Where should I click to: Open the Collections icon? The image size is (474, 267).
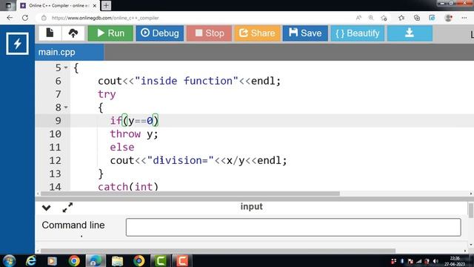(417, 18)
